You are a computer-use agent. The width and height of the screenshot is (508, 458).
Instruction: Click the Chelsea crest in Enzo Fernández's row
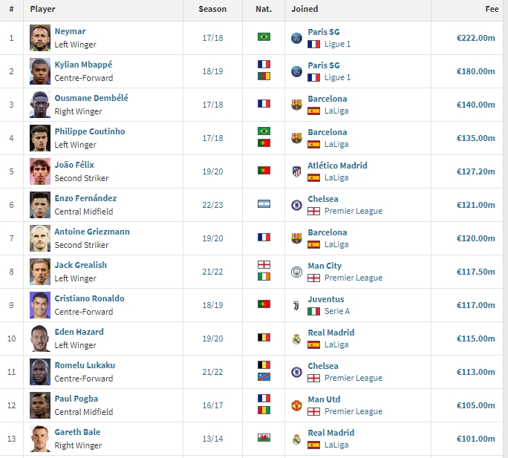(x=296, y=205)
